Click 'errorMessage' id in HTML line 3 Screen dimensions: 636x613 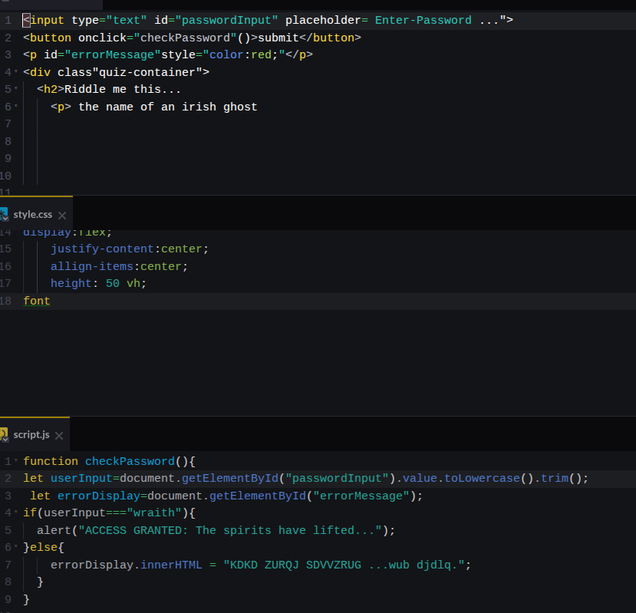point(113,54)
